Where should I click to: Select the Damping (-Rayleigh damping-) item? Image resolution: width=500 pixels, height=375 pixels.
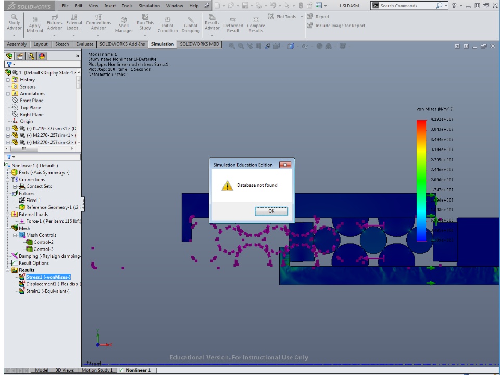tap(46, 256)
